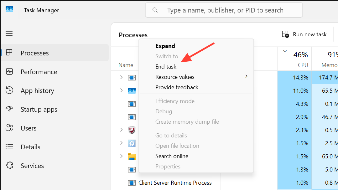Select the Task Manager process icon in list

tap(132, 91)
